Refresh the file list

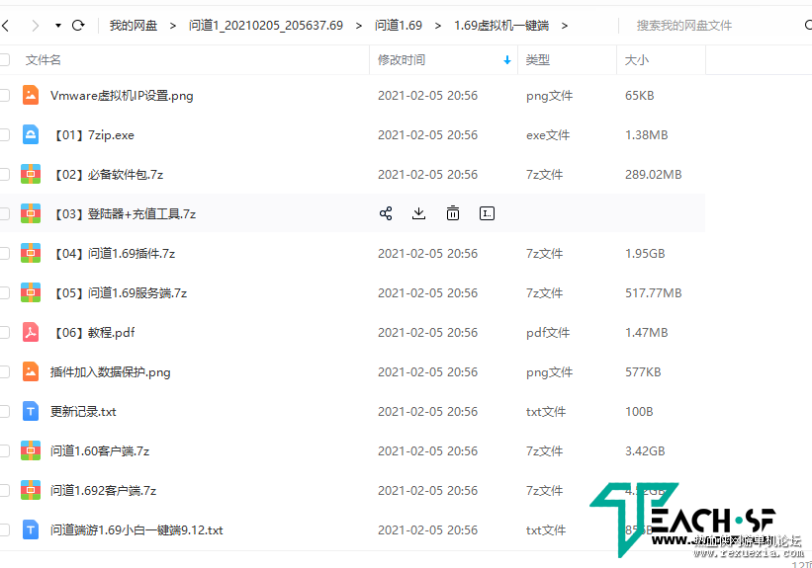click(x=78, y=25)
